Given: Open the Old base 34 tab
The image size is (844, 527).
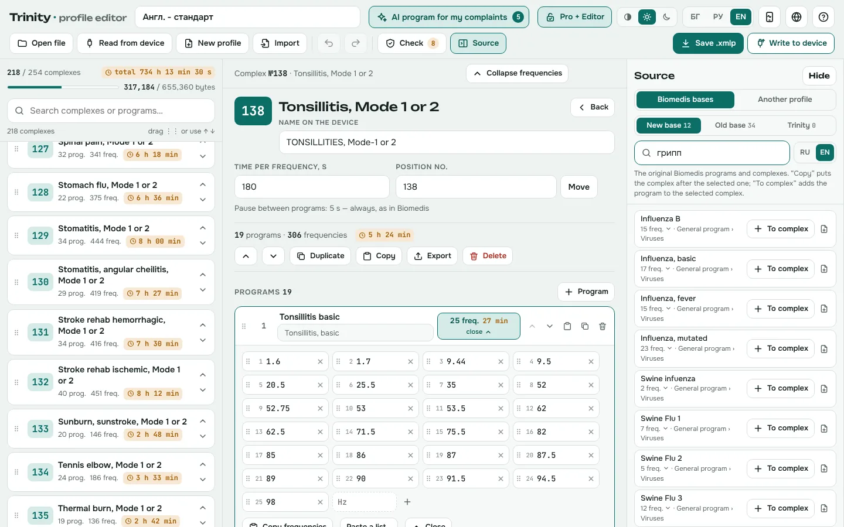Looking at the screenshot, I should point(735,125).
